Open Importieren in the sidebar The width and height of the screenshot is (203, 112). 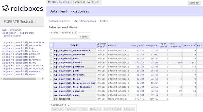9,33
